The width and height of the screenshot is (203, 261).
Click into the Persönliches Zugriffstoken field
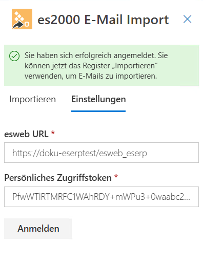[101, 197]
